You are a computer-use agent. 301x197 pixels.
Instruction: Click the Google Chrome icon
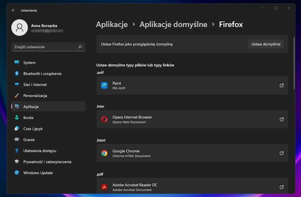(104, 153)
